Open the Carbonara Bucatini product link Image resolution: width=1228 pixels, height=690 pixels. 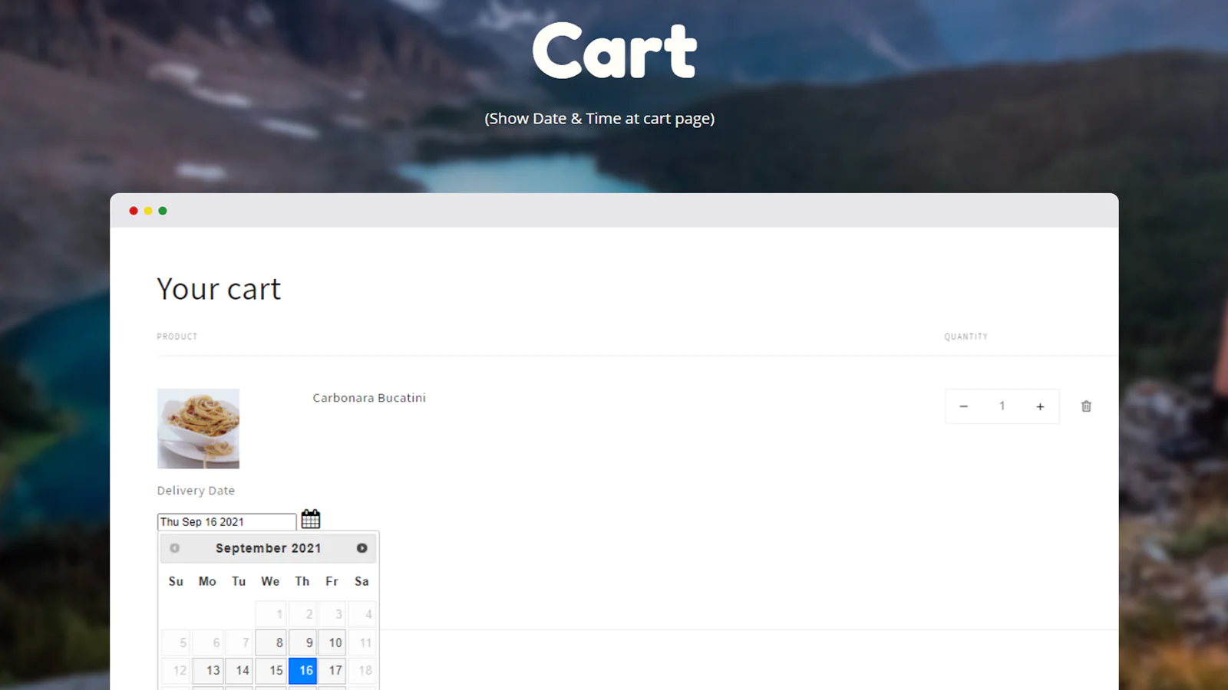pyautogui.click(x=369, y=398)
